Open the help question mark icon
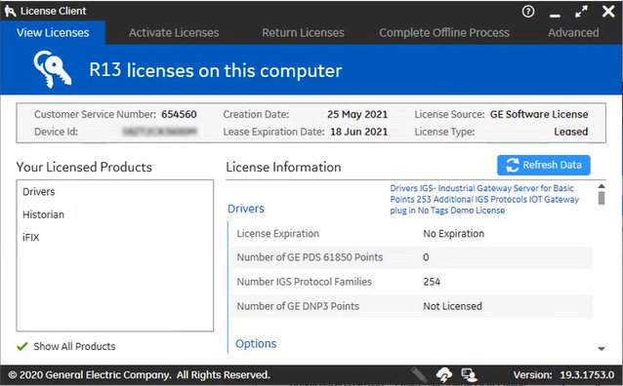623x386 pixels. point(528,12)
